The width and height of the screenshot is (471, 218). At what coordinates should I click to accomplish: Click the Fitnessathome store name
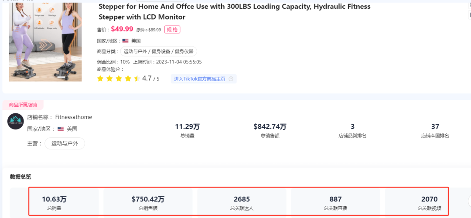[73, 117]
